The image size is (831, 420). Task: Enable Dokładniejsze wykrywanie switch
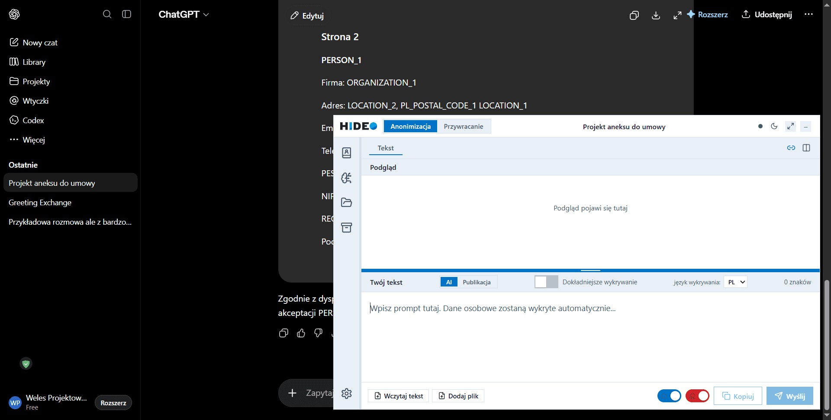(x=546, y=282)
